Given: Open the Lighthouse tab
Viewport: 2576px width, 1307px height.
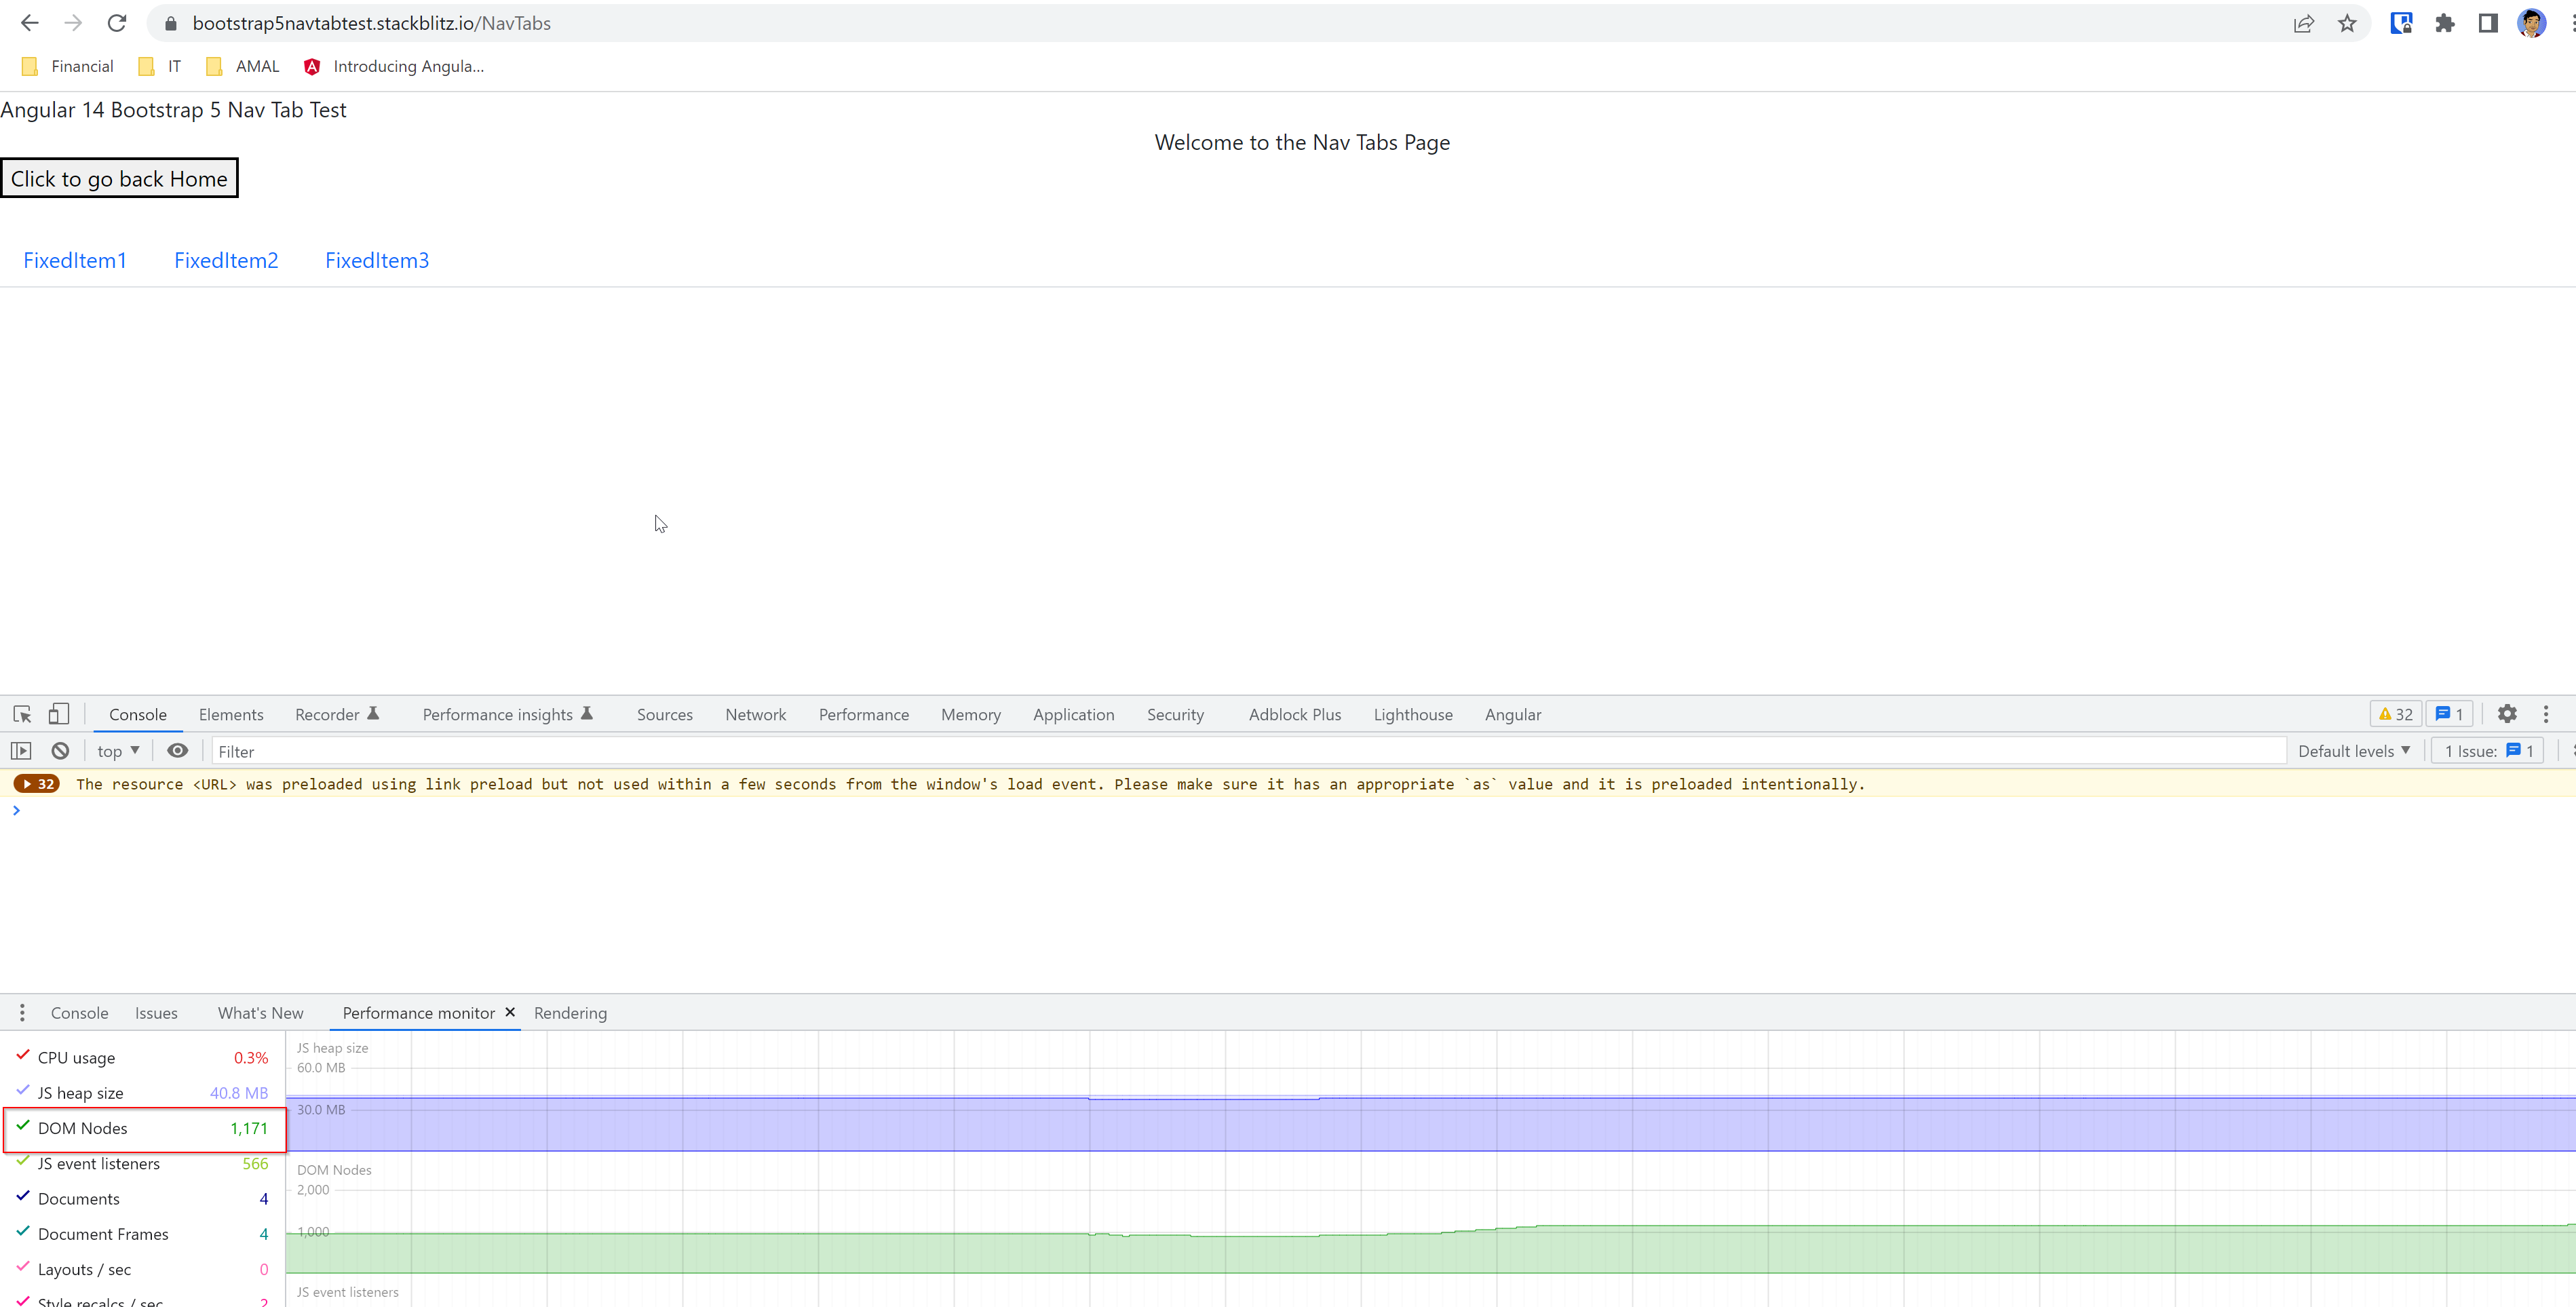Looking at the screenshot, I should pyautogui.click(x=1413, y=714).
